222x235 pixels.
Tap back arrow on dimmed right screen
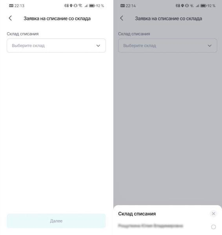pyautogui.click(x=122, y=18)
